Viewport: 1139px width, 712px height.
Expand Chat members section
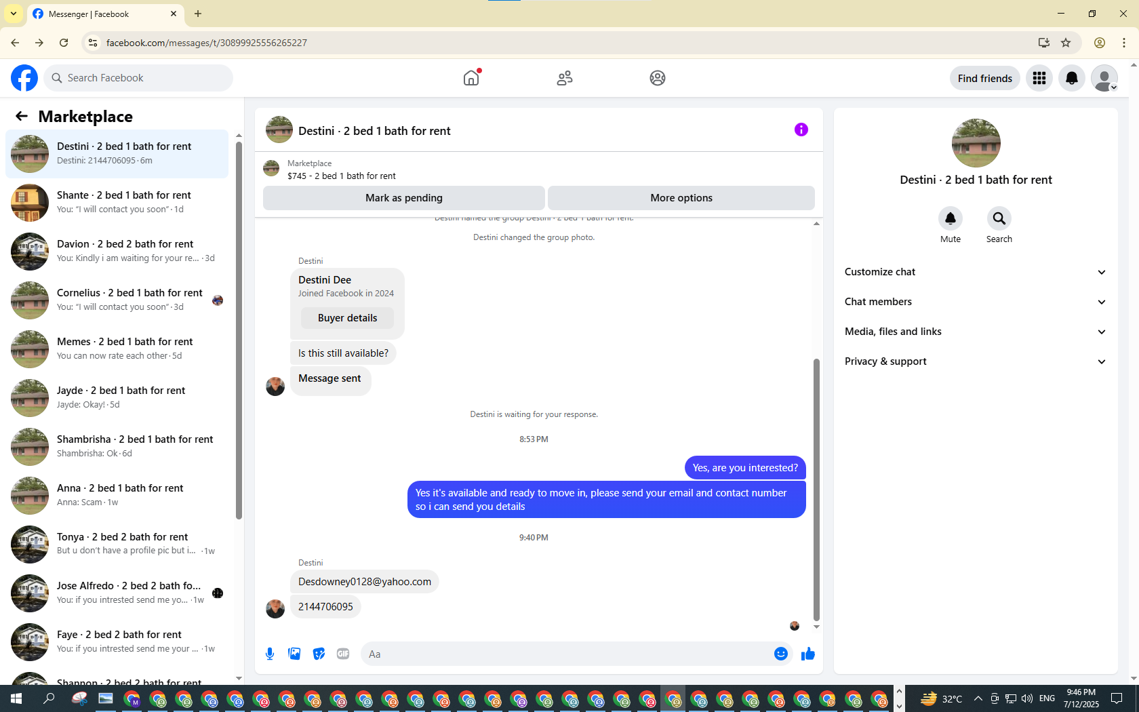click(976, 302)
